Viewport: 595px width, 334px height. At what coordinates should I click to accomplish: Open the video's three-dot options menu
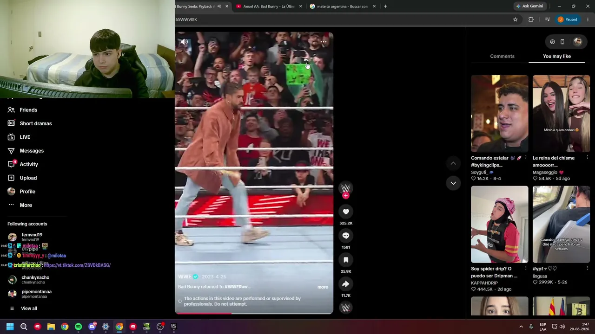click(x=324, y=42)
